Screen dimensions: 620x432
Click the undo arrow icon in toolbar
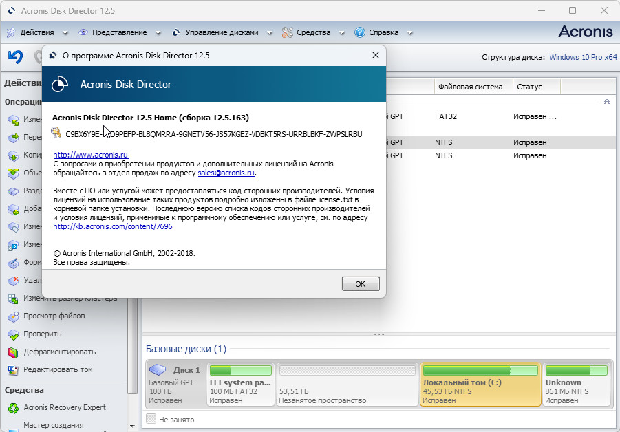(x=14, y=56)
